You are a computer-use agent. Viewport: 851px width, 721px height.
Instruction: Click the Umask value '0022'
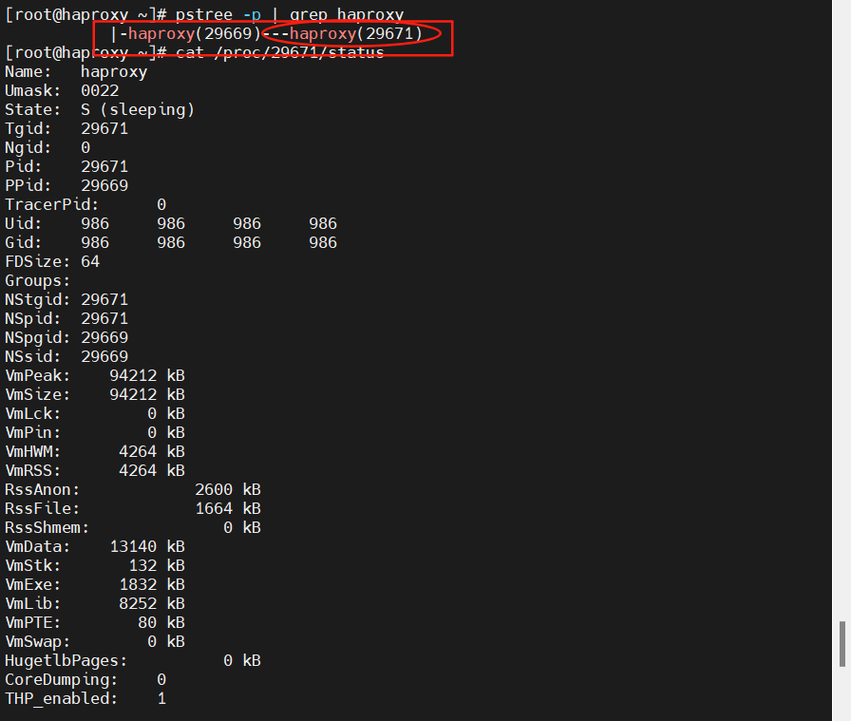100,90
